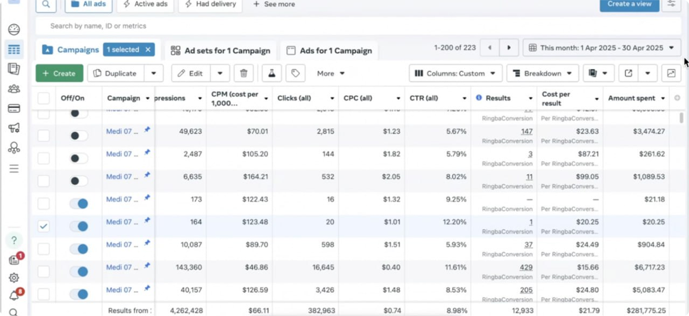
Task: Open the help question mark icon
Action: [14, 240]
